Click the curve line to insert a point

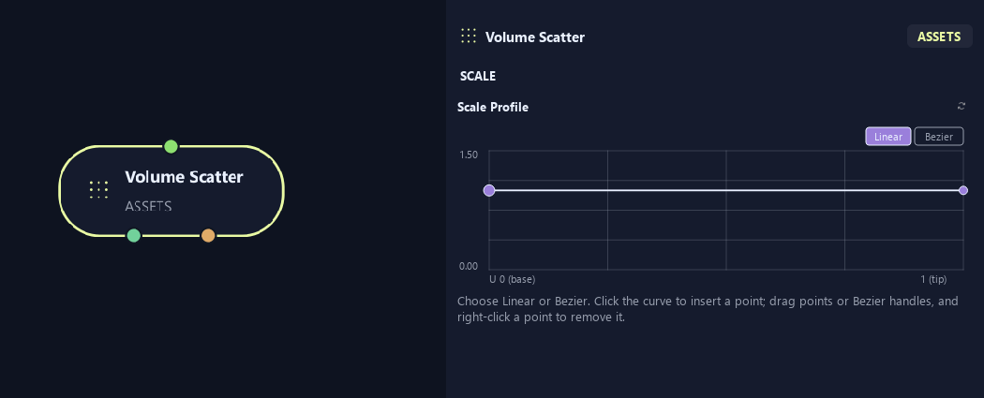point(726,190)
